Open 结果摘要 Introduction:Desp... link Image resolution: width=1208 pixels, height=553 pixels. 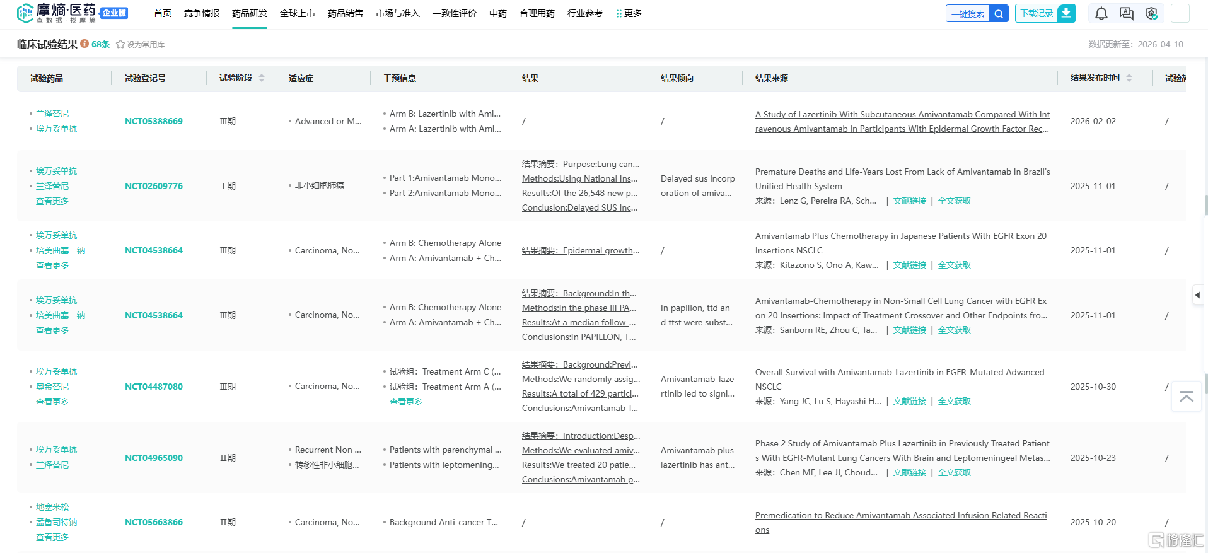click(x=581, y=436)
